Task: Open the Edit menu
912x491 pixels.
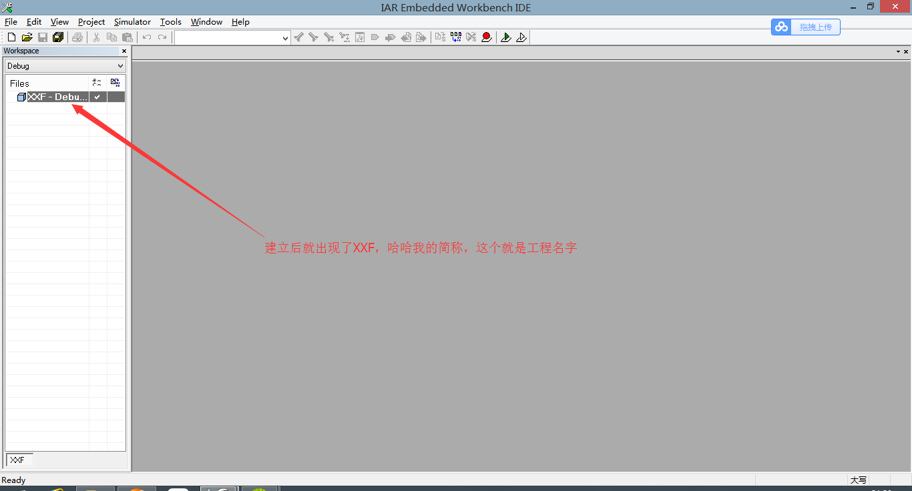Action: coord(34,22)
